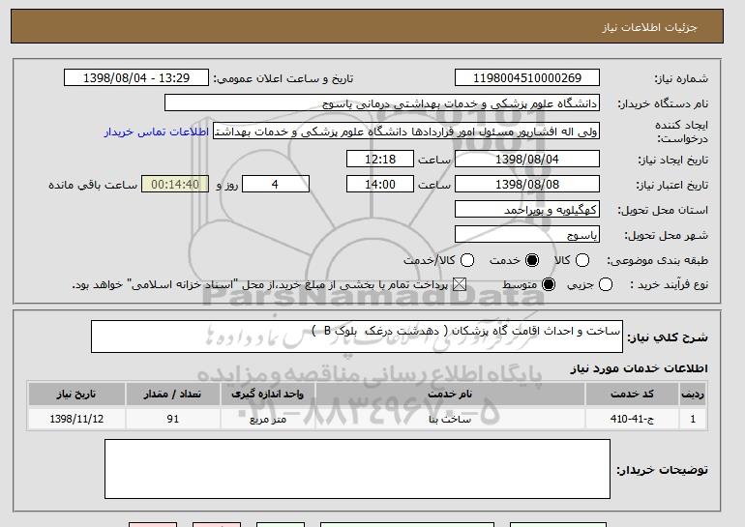745x527 pixels.
Task: Click the شرح کلی نیاز description box
Action: point(357,337)
